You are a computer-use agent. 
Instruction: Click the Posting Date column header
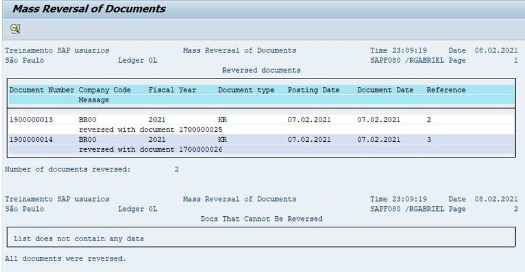pyautogui.click(x=313, y=90)
